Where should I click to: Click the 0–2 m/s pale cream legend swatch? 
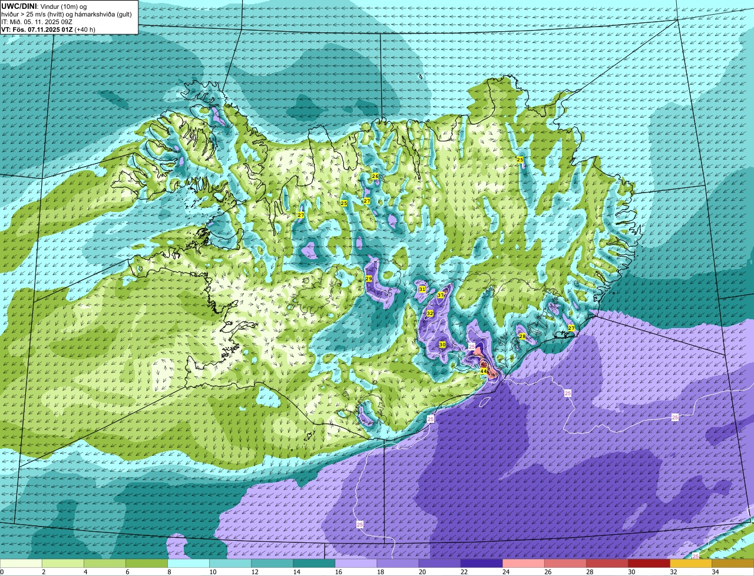click(x=21, y=564)
